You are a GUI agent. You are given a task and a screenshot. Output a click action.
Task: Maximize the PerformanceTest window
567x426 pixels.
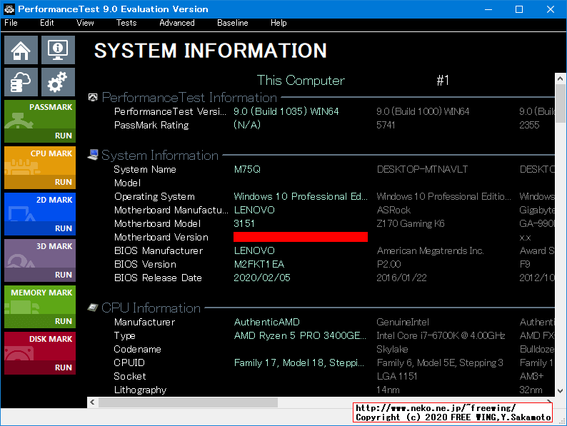(519, 9)
